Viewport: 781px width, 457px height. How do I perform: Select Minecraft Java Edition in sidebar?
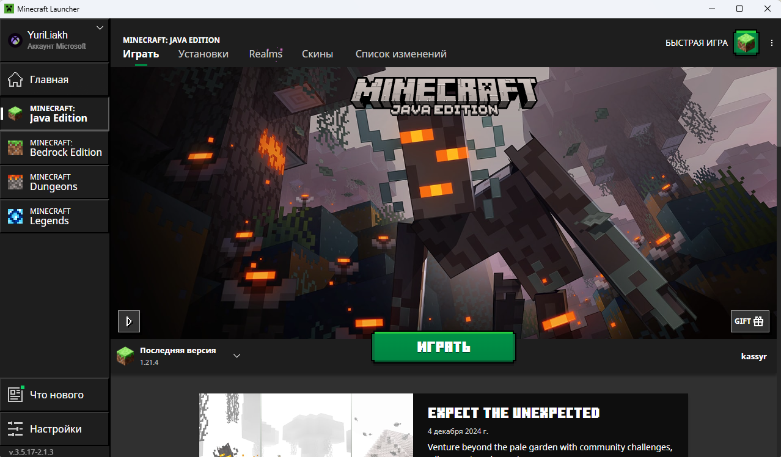pos(54,114)
